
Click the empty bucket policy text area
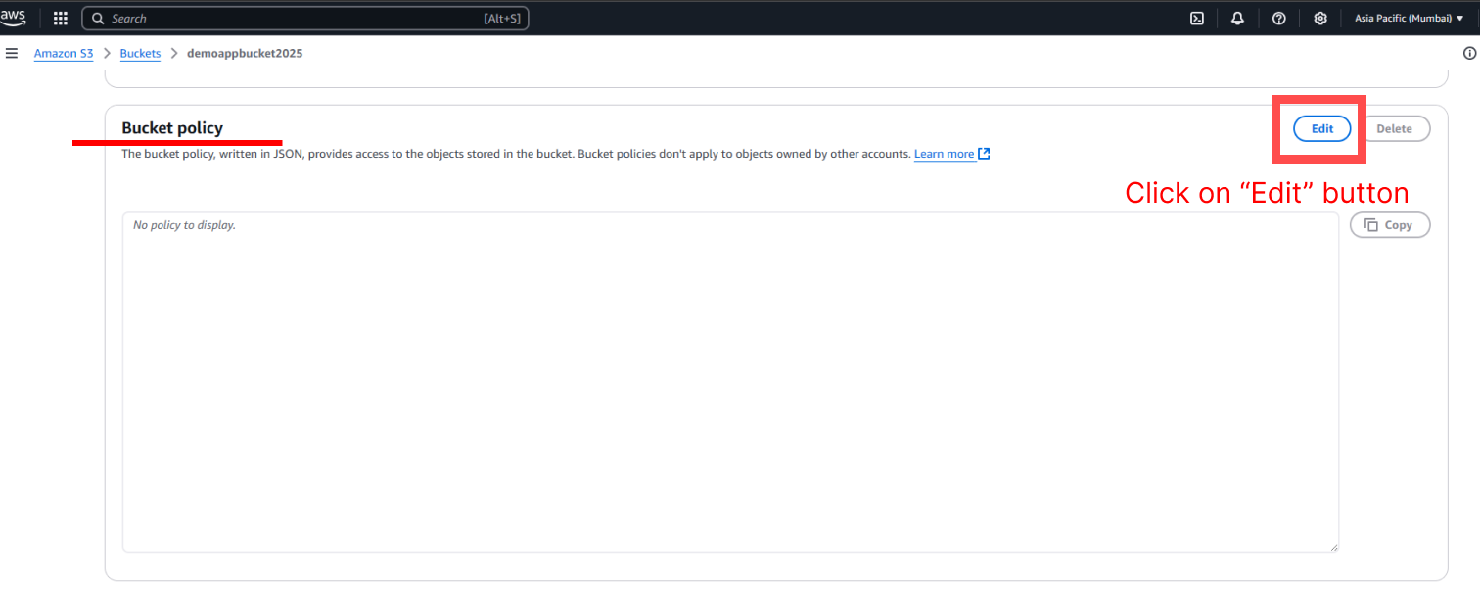(x=729, y=382)
